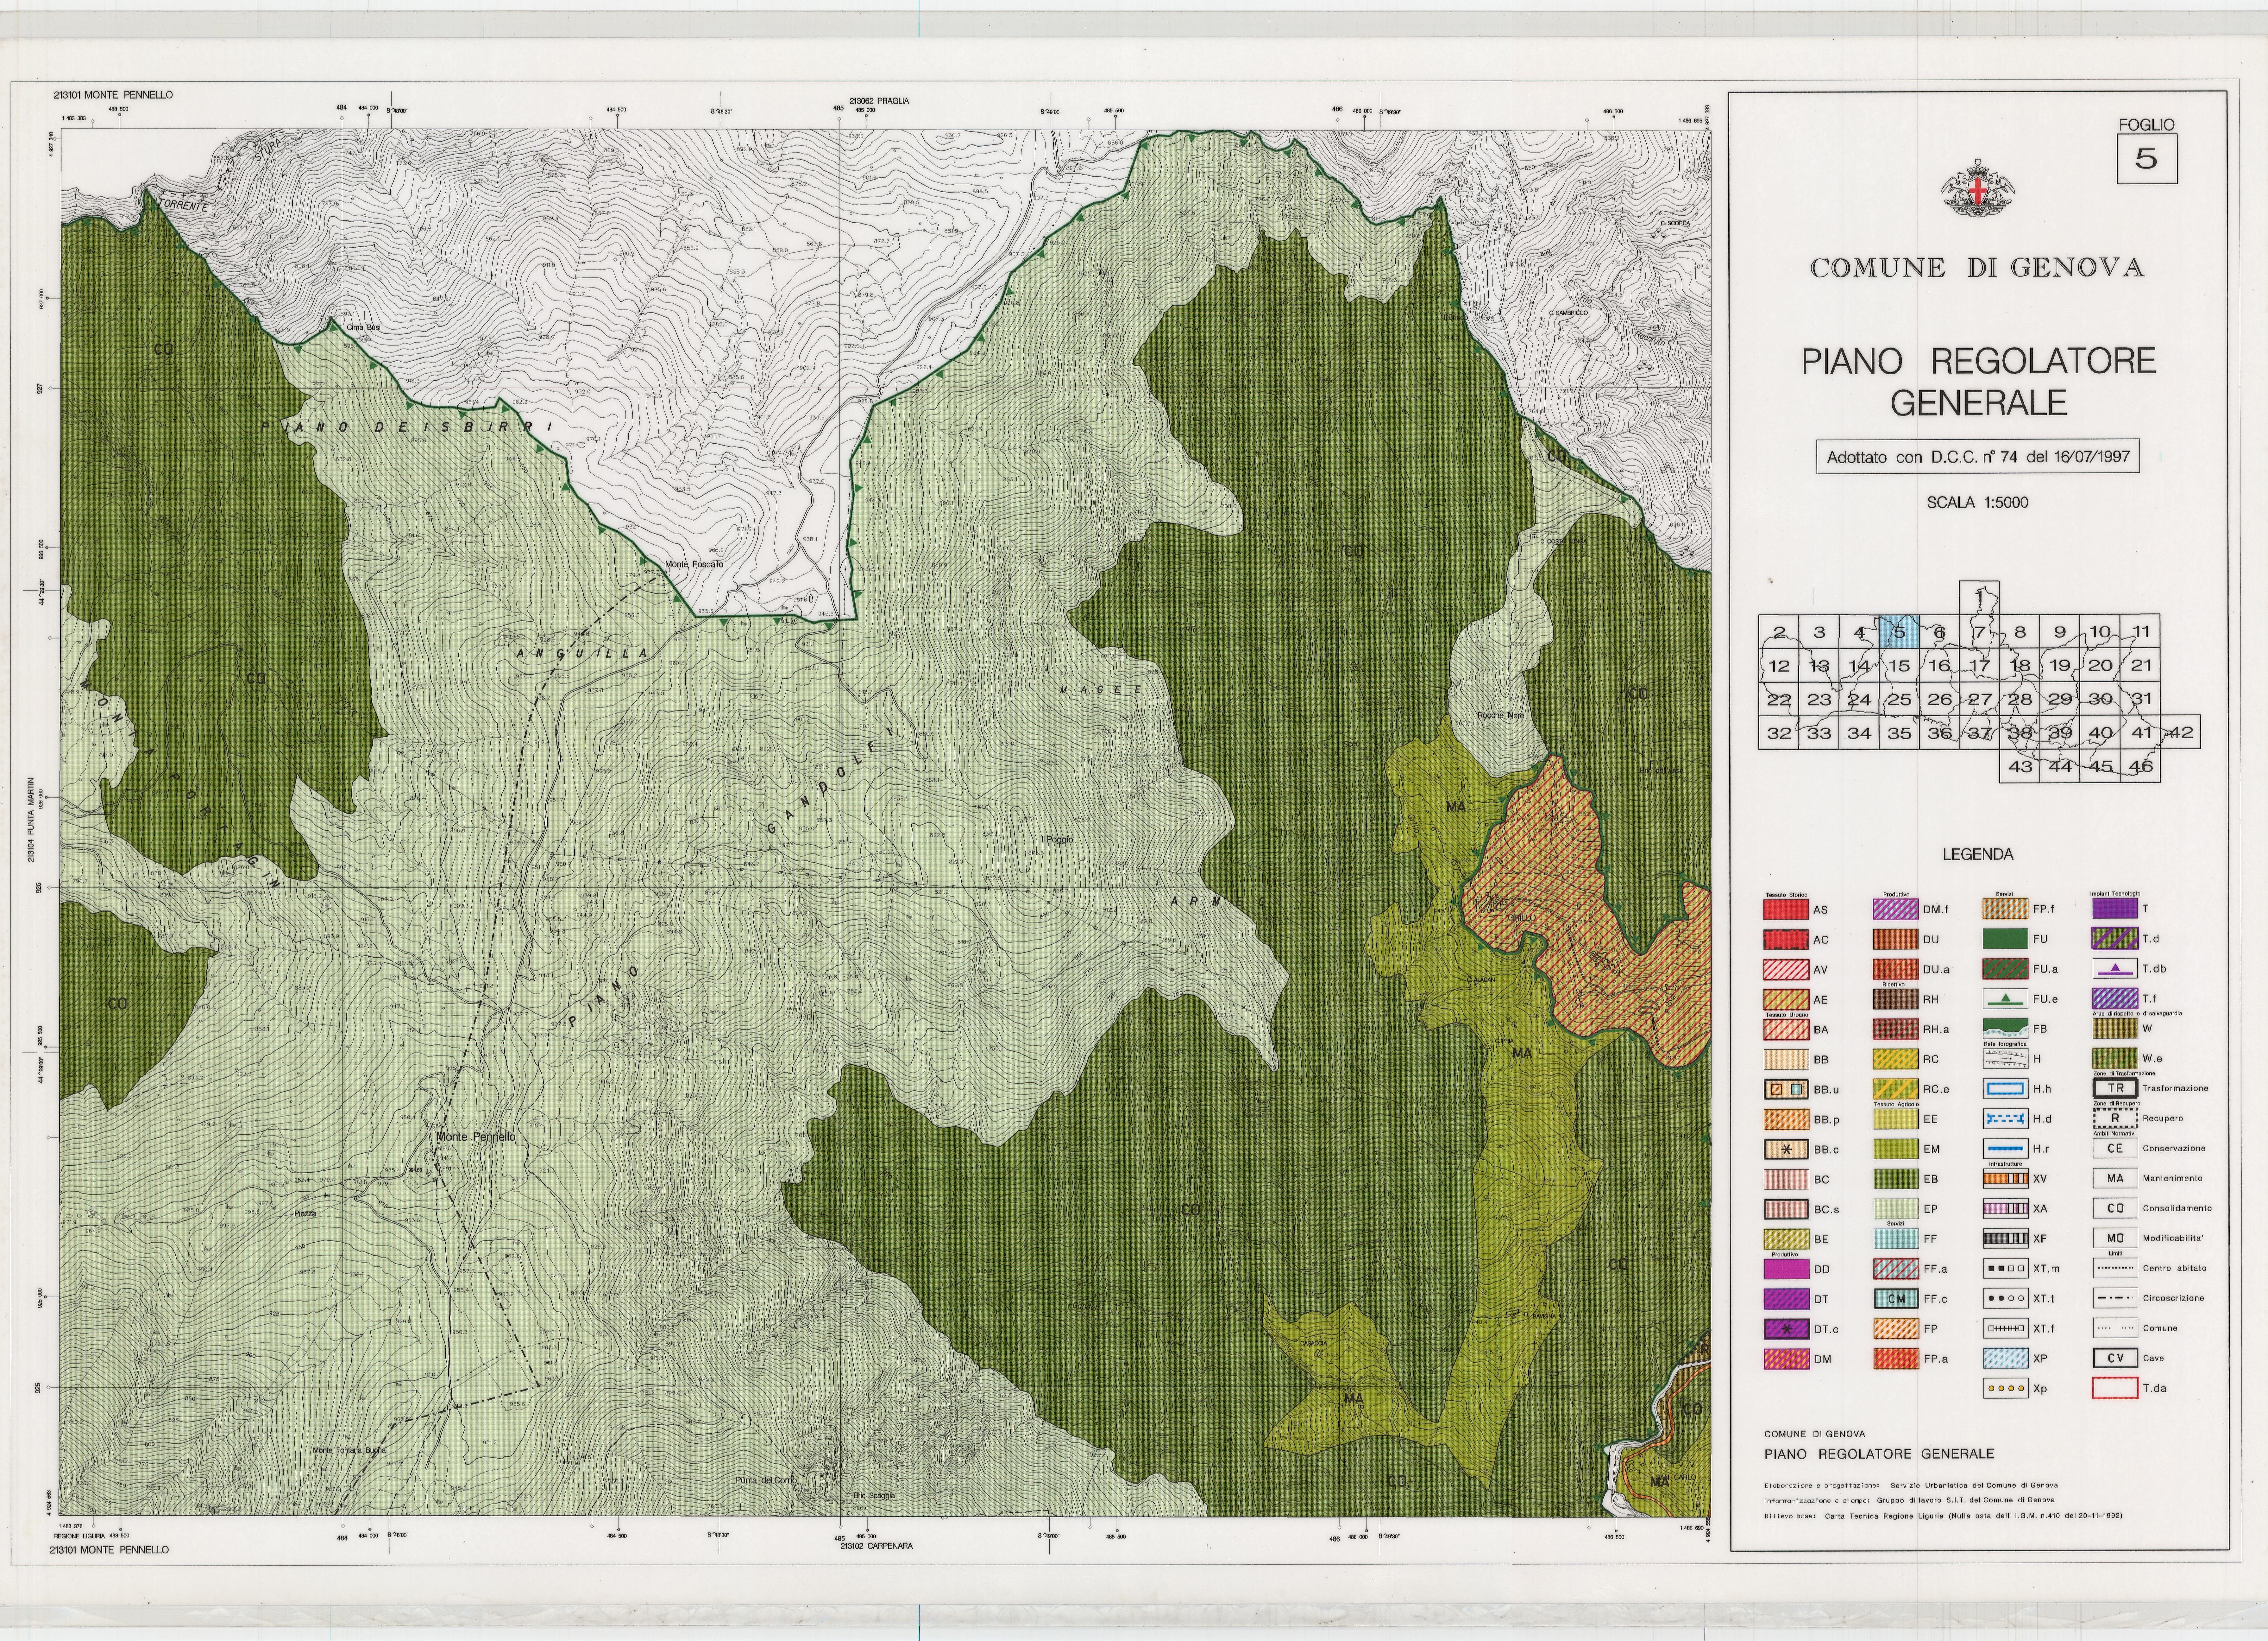
Task: Click the FU.e green triangle legend symbol
Action: pos(2006,998)
